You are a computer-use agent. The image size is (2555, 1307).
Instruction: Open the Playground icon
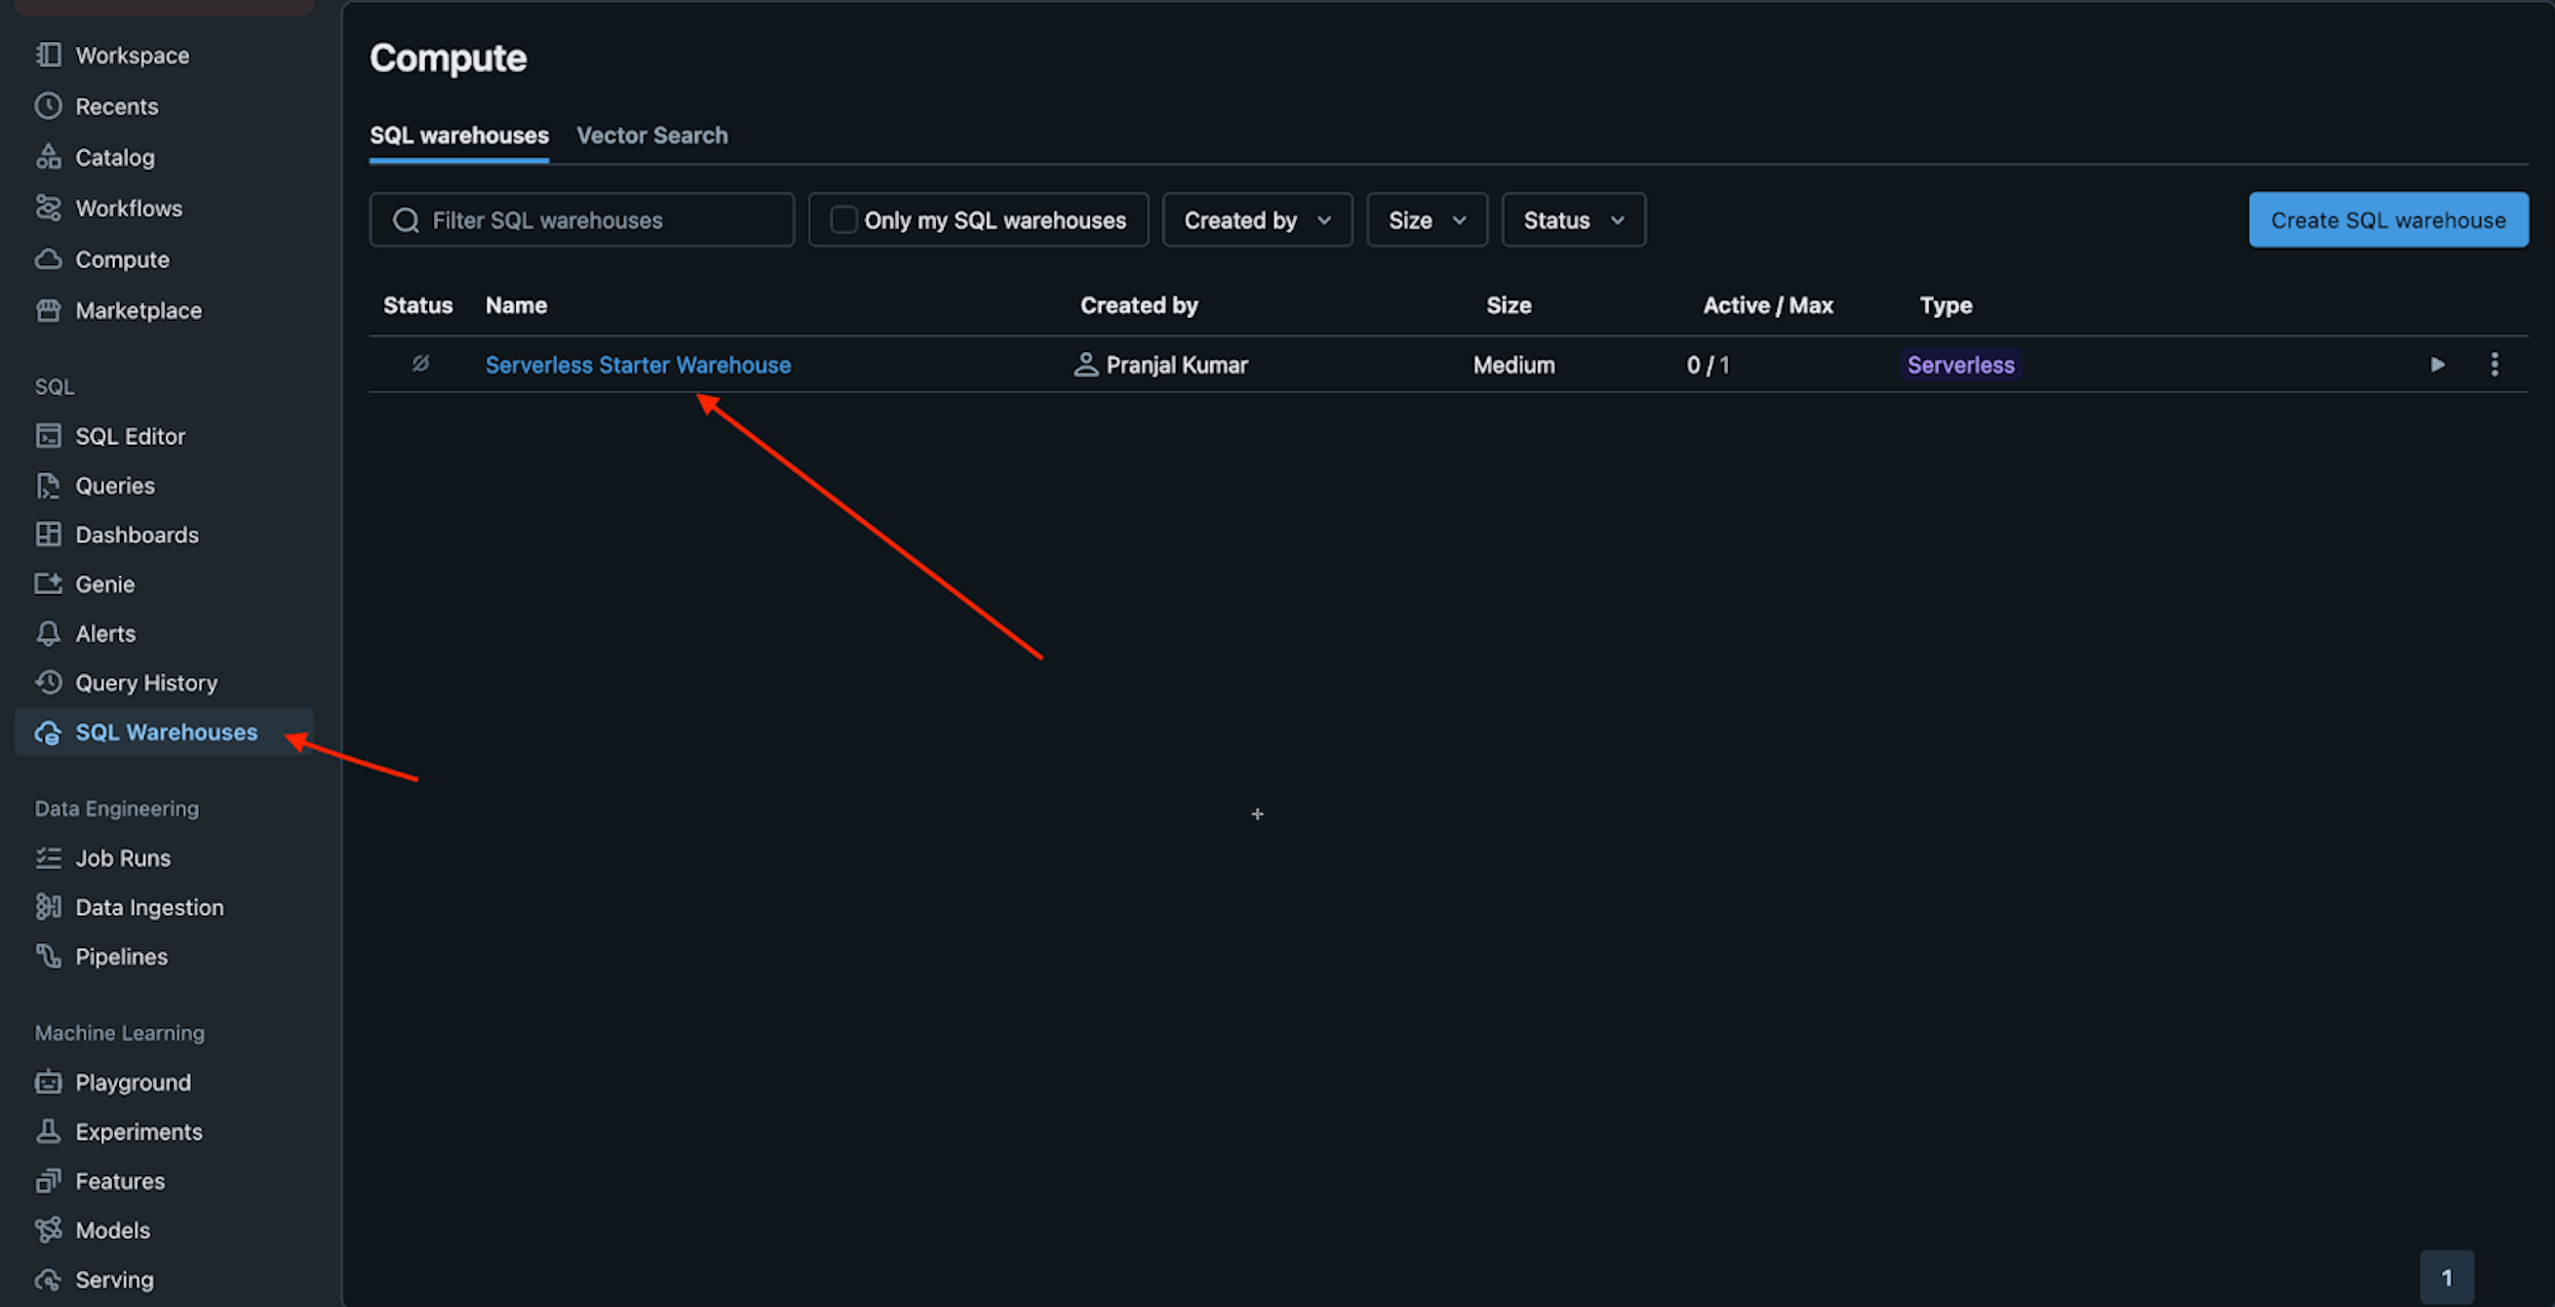tap(48, 1082)
